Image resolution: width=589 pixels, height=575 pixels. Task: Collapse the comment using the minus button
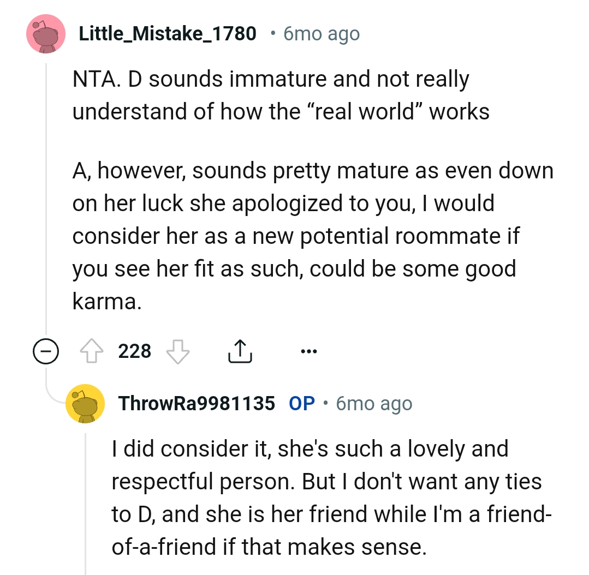click(x=46, y=352)
